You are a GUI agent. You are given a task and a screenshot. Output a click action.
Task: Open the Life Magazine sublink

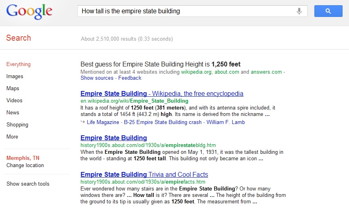click(103, 122)
